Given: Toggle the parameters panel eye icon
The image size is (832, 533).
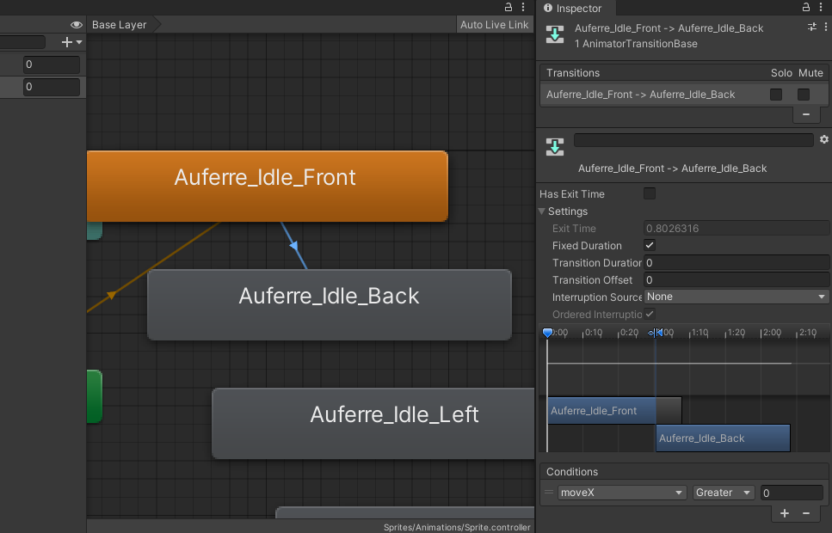Looking at the screenshot, I should [76, 25].
